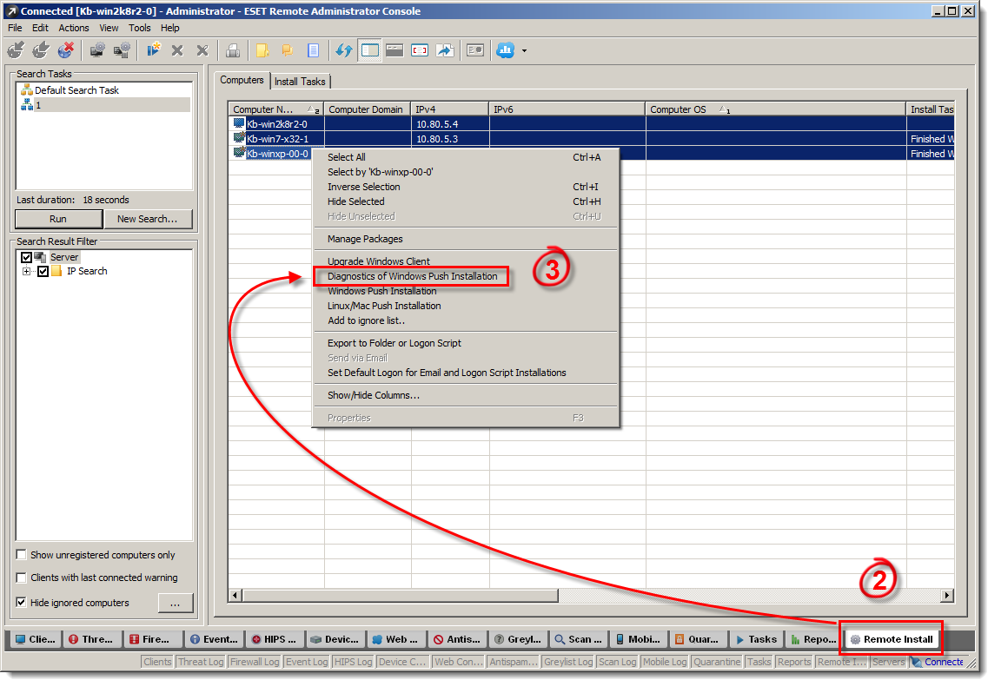Click the ID card toolbar icon
Screen dimensions: 988x680
[475, 50]
